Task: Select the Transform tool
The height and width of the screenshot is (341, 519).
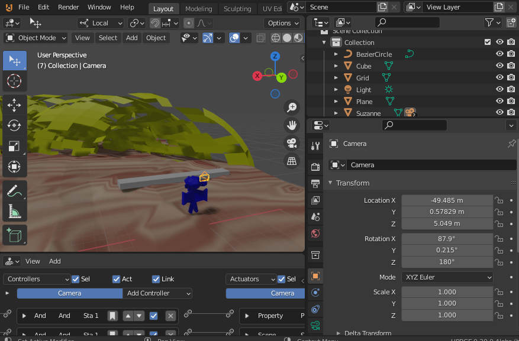Action: click(14, 167)
